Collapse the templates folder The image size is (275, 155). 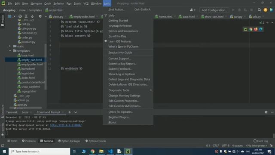(x=10, y=51)
